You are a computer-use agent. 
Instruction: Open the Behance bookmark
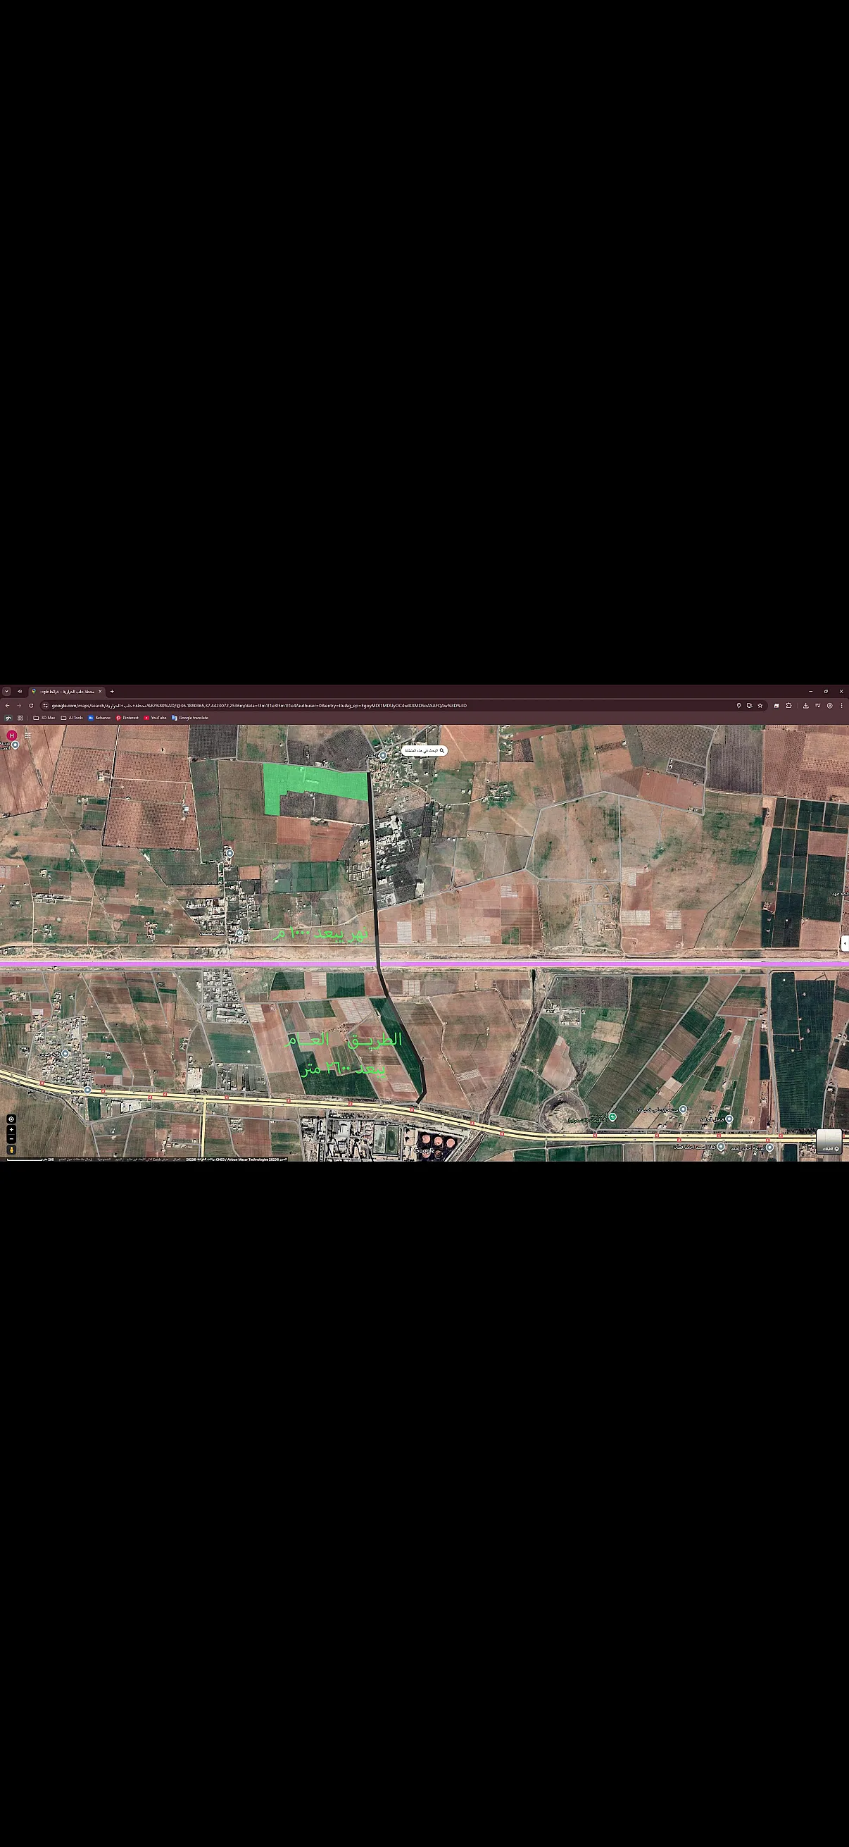click(x=99, y=718)
